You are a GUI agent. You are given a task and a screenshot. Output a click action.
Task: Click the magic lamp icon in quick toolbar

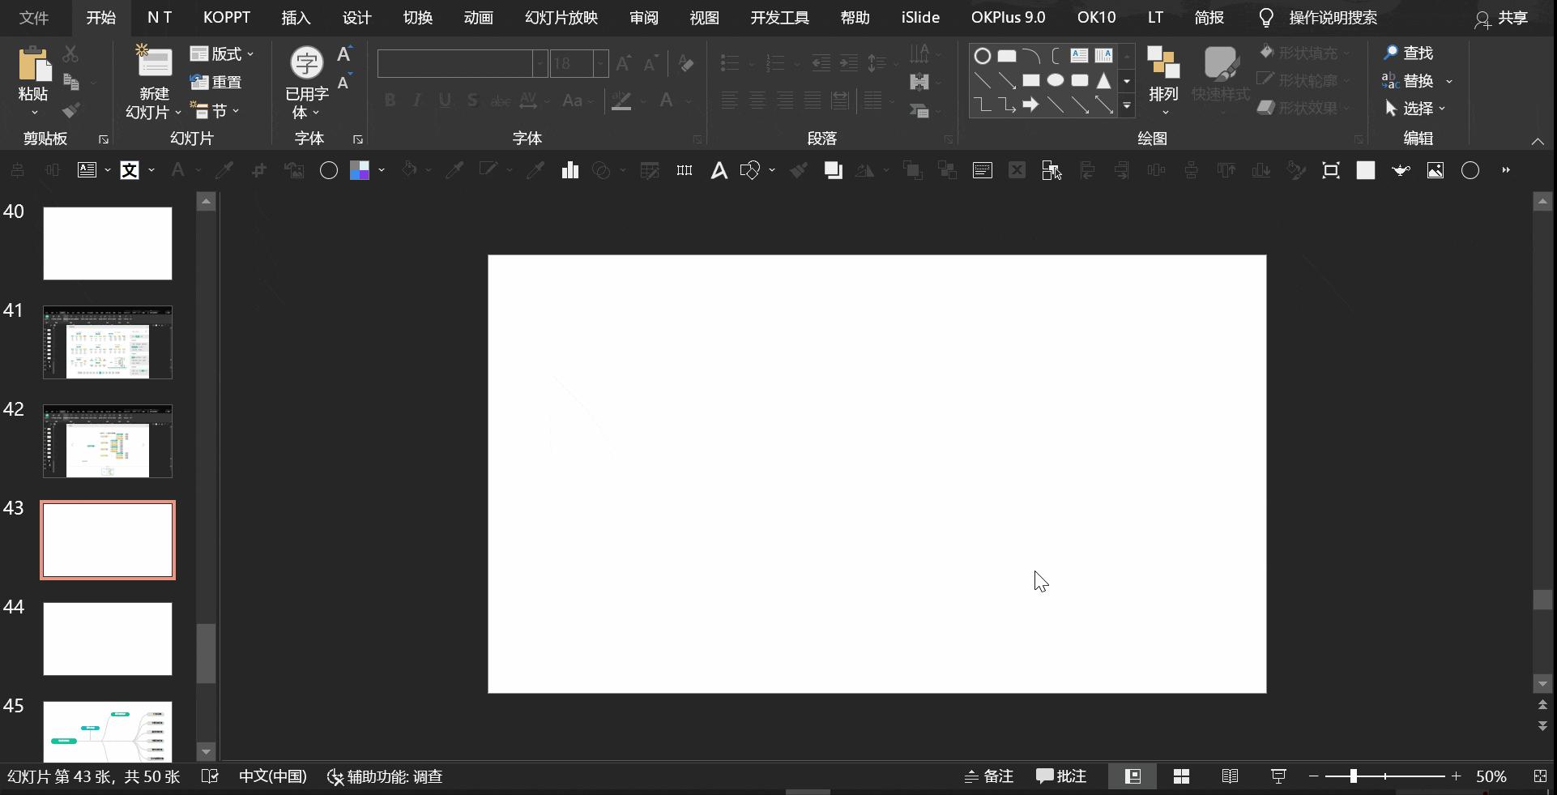[x=1401, y=170]
